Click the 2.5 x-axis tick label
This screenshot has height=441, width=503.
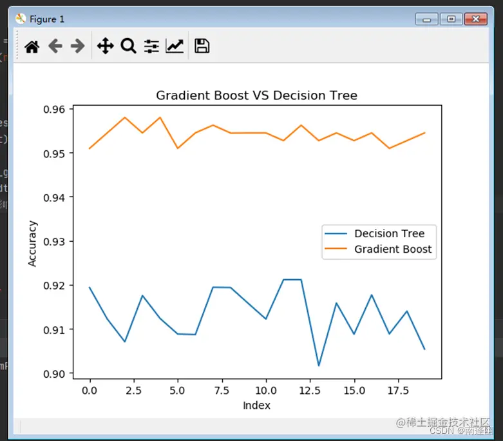(x=133, y=391)
